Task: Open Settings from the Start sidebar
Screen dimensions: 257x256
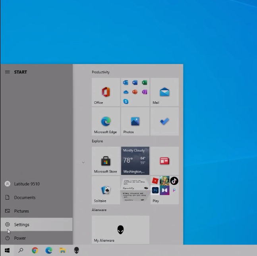Action: [37, 224]
